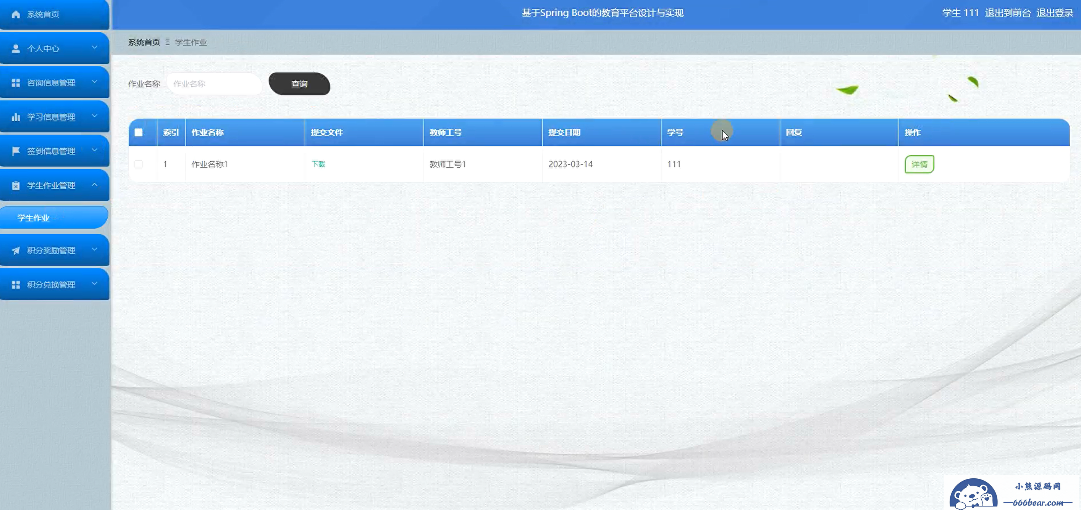Expand the 学习信息管理 chevron
Viewport: 1081px width, 510px height.
pos(94,116)
